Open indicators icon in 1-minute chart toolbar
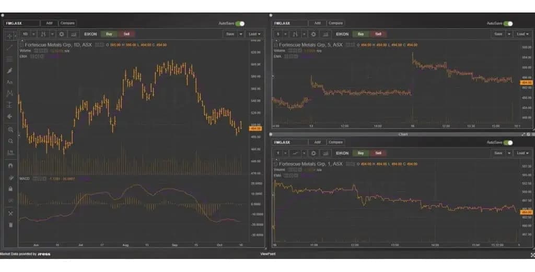This screenshot has height=272, width=535. point(325,153)
